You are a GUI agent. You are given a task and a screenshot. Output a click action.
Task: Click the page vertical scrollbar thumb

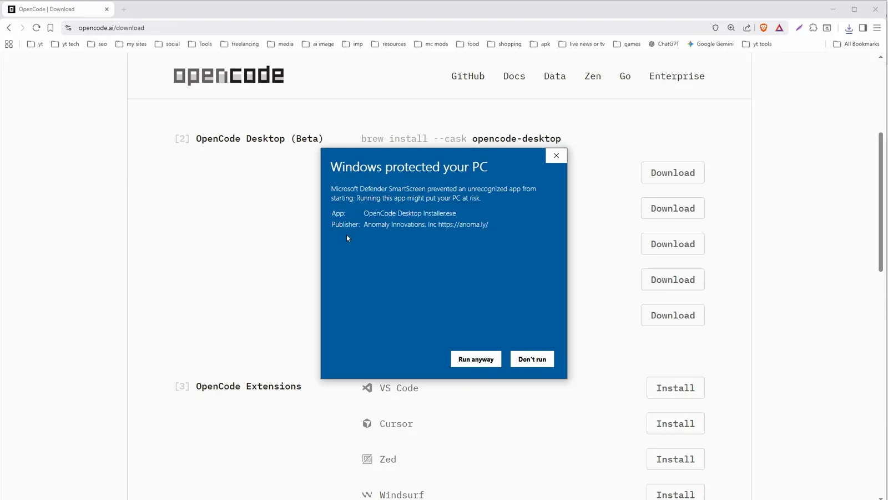click(881, 202)
